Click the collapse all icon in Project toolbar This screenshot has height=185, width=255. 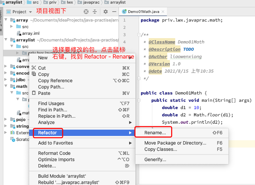(x=95, y=12)
